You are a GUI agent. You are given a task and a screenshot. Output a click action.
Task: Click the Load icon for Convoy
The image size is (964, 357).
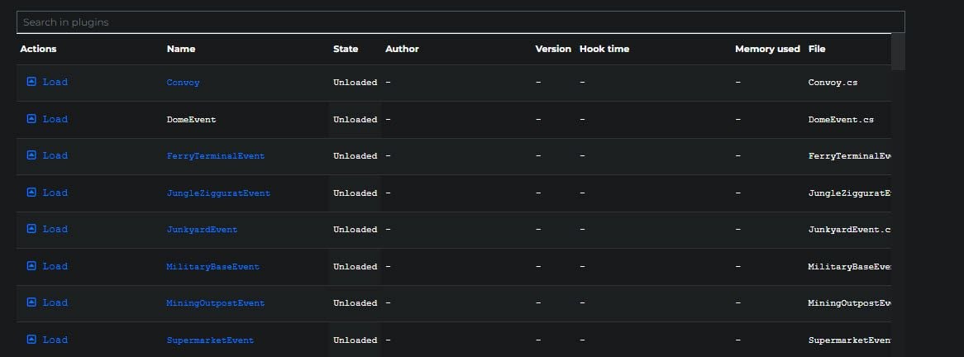coord(31,82)
